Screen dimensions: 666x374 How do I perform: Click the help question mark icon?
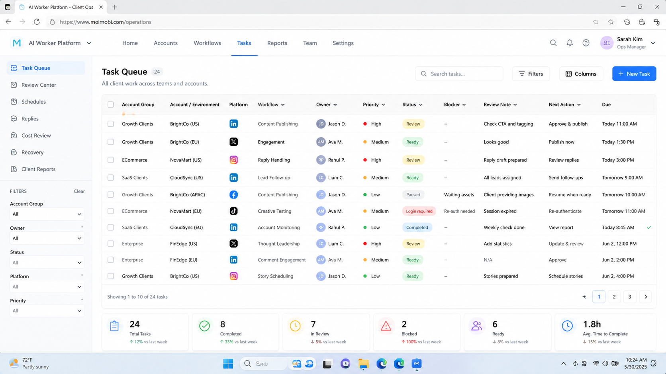click(x=586, y=43)
